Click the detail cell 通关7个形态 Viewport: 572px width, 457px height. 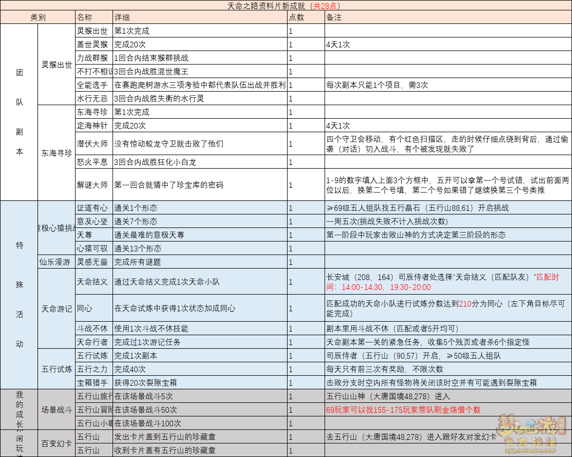tap(200, 221)
